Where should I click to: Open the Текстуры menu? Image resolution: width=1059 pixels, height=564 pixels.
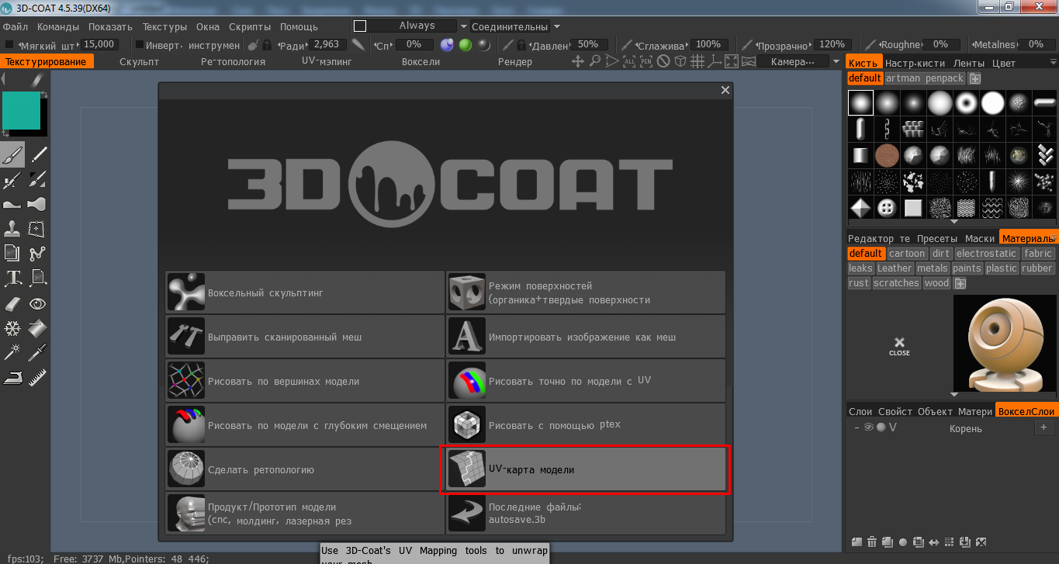(x=164, y=26)
